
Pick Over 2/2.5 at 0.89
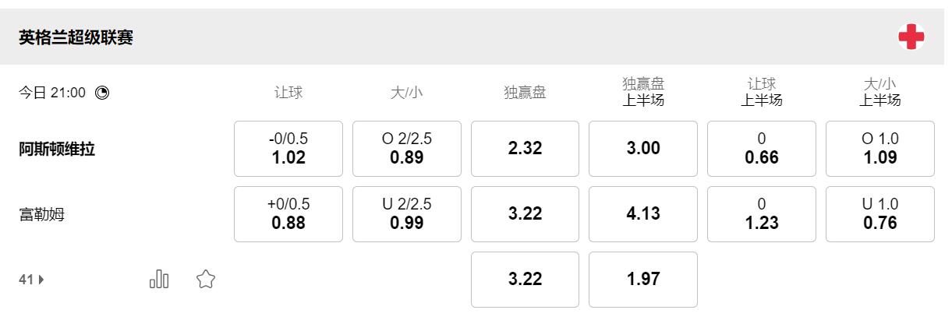click(x=407, y=149)
